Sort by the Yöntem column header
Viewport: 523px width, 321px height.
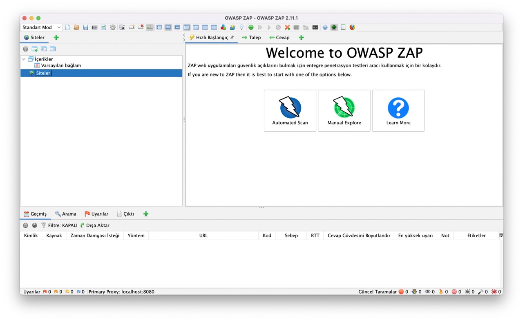coord(136,236)
